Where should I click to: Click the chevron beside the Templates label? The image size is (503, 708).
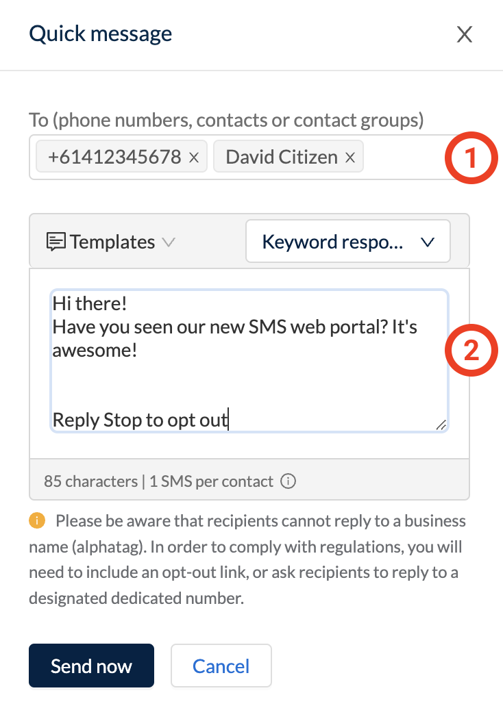point(170,242)
